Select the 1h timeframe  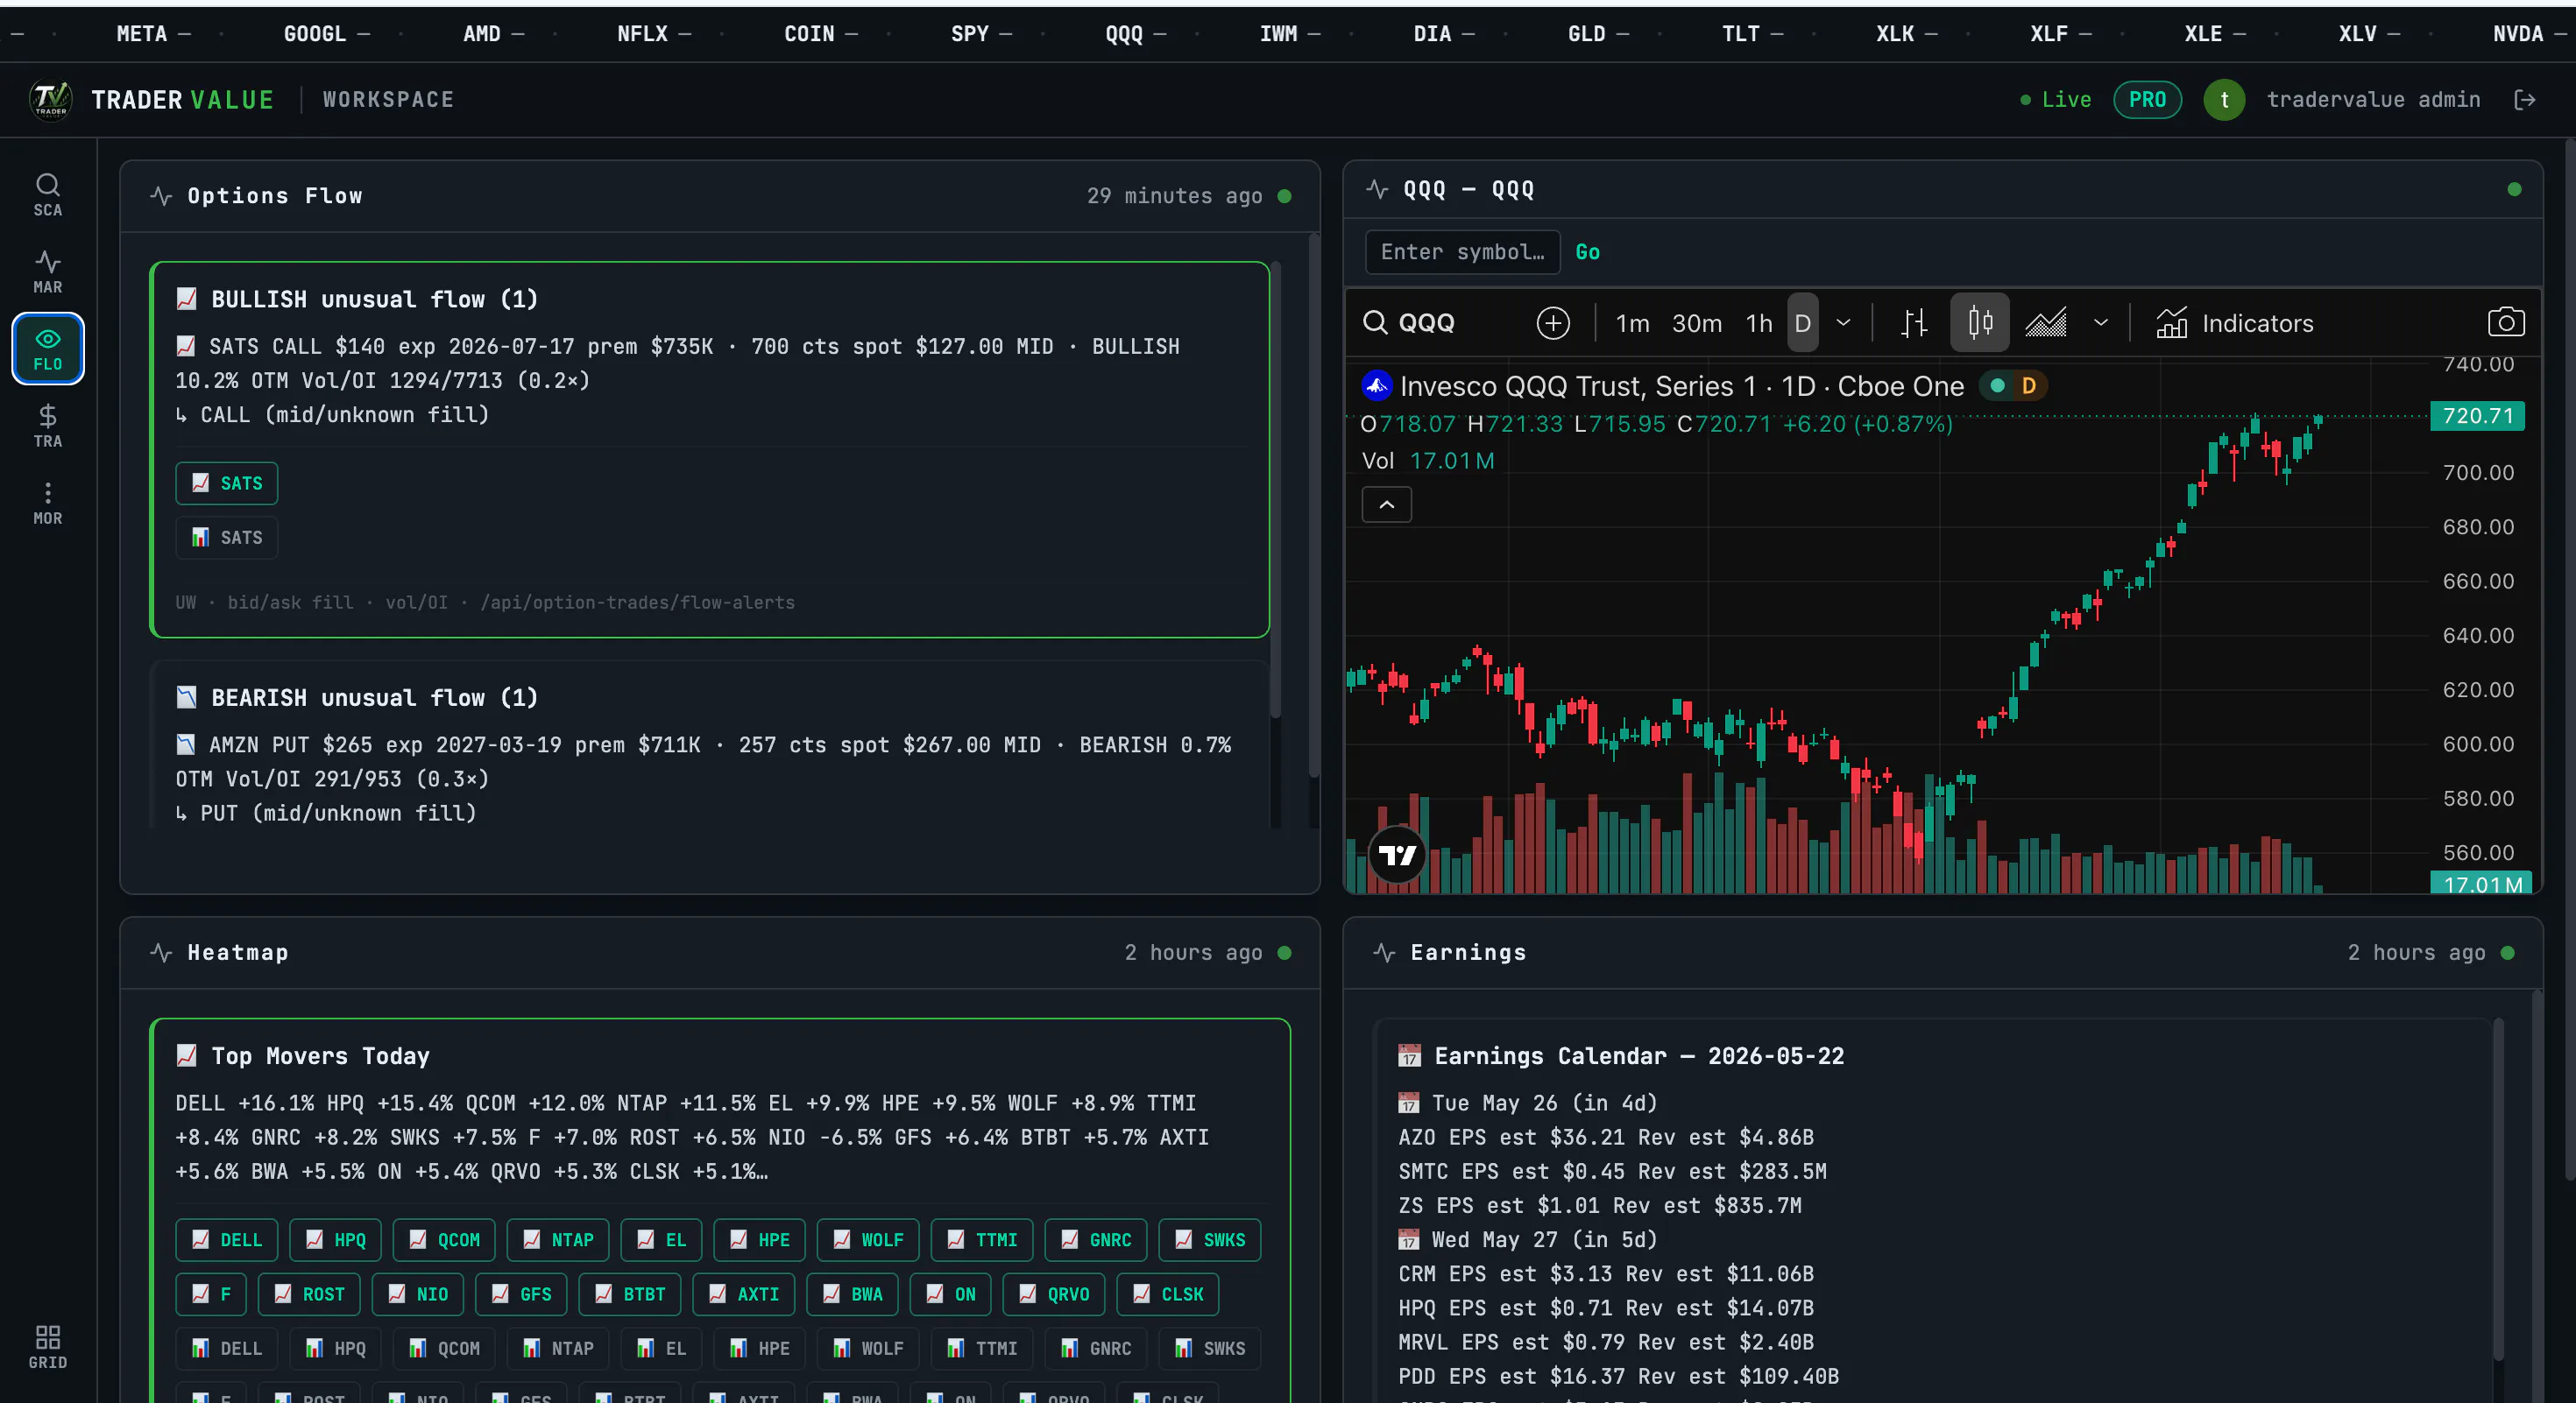[x=1759, y=323]
